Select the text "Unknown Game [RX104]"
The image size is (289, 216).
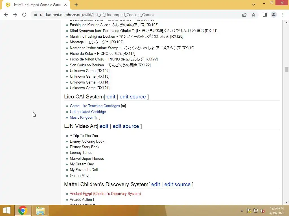pos(89,71)
